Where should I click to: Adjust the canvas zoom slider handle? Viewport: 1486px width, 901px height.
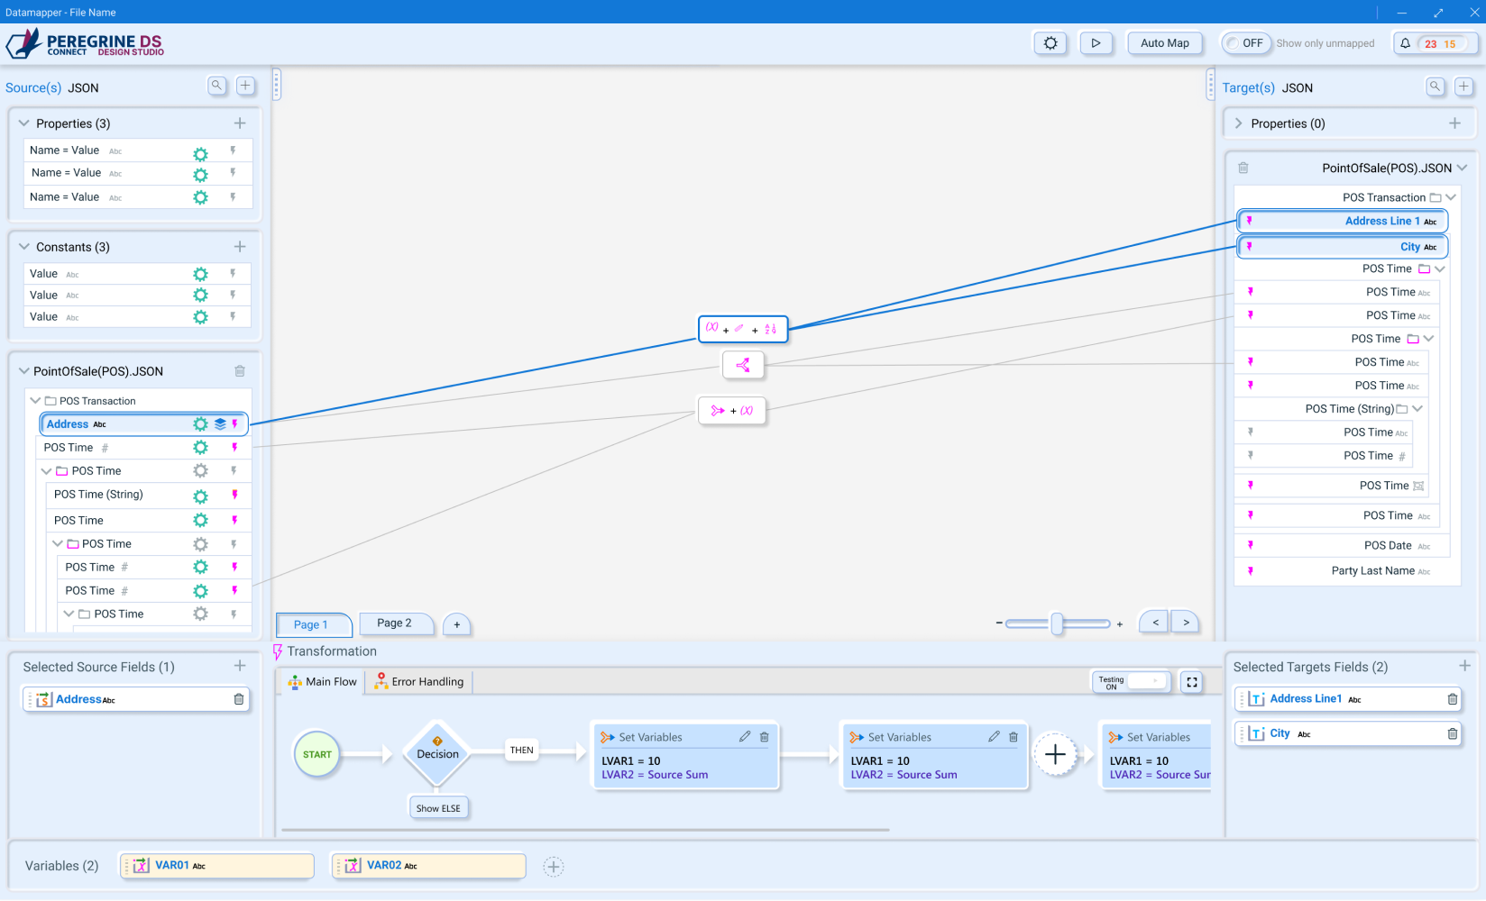(1057, 623)
